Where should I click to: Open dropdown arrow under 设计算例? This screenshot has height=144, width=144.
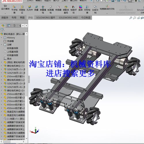point(5,14)
